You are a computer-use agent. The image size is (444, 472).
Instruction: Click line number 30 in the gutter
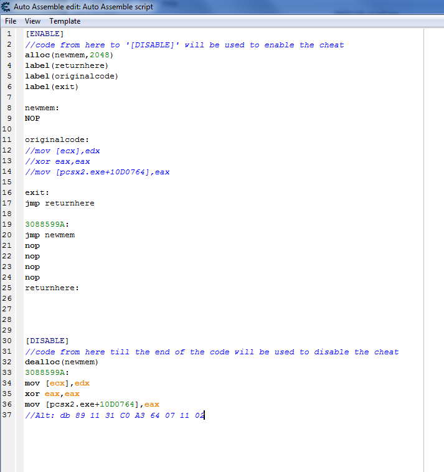[9, 341]
